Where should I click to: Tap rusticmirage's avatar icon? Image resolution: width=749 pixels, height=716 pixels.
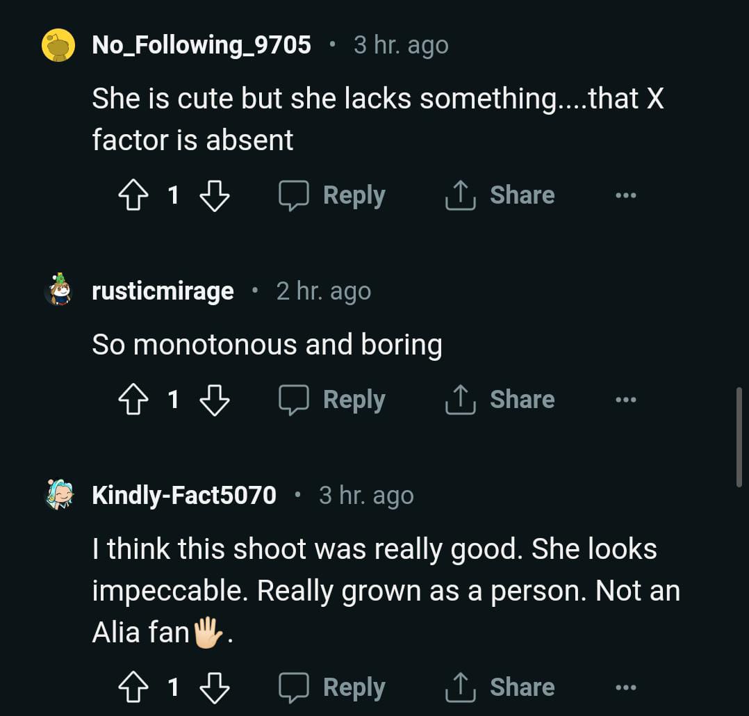[x=58, y=290]
